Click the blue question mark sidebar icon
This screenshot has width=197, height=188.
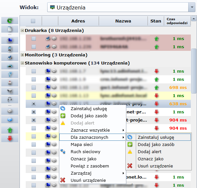(x=10, y=75)
